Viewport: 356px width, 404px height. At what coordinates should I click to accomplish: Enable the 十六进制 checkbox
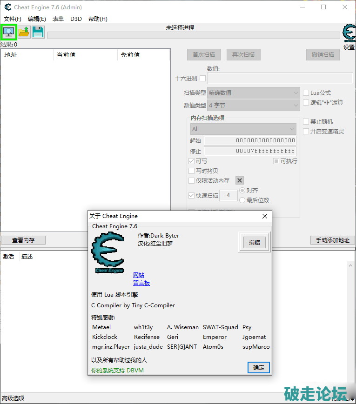pos(202,79)
